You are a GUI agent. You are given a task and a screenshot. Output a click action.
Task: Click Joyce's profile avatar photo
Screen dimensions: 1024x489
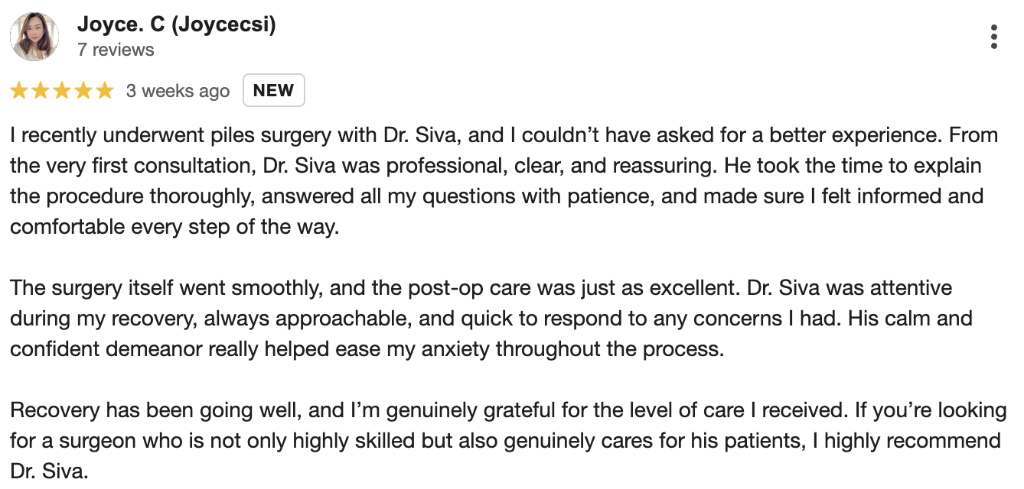[34, 37]
